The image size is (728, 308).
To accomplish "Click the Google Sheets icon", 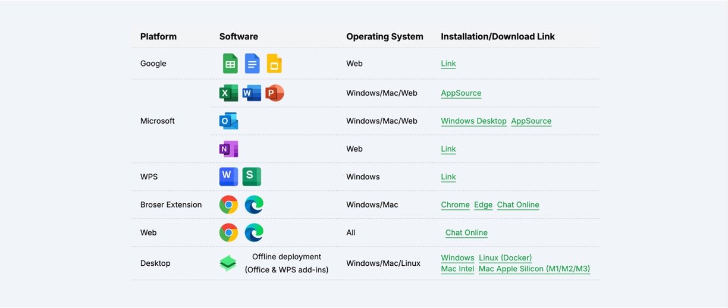I will coord(230,64).
